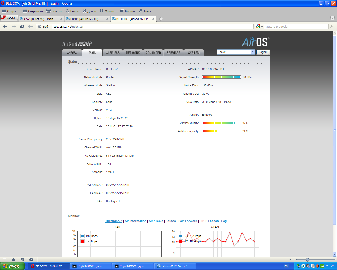This screenshot has width=337, height=270.
Task: Open the AP Information link
Action: [x=136, y=221]
